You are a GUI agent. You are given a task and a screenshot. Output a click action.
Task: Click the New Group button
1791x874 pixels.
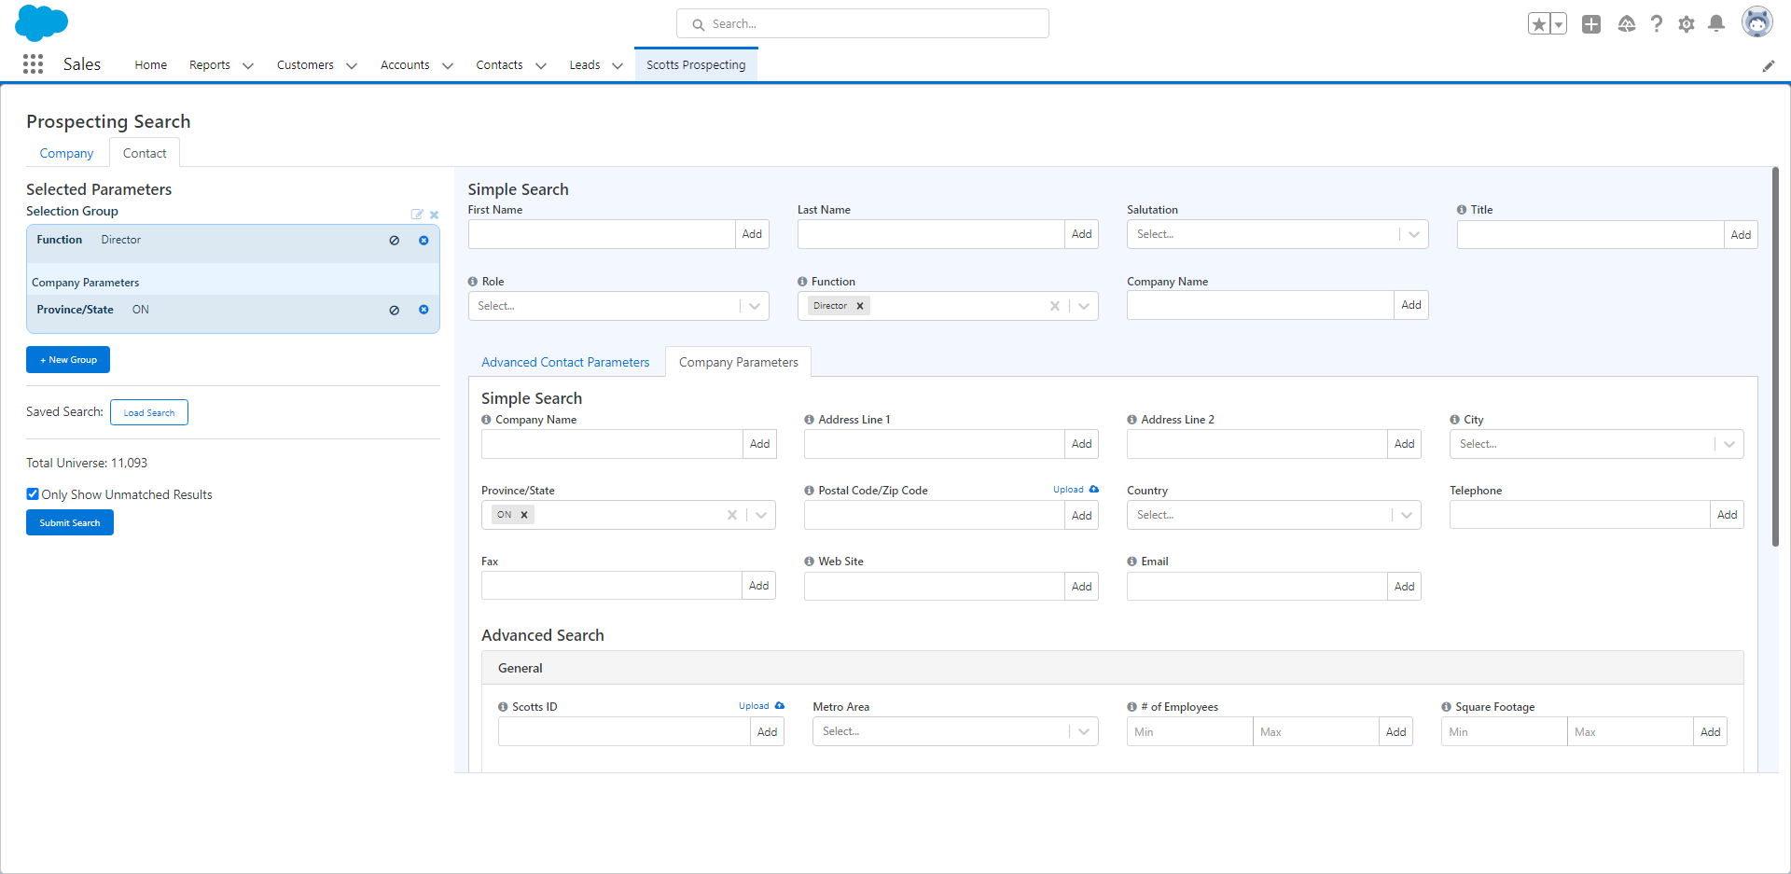pos(68,360)
